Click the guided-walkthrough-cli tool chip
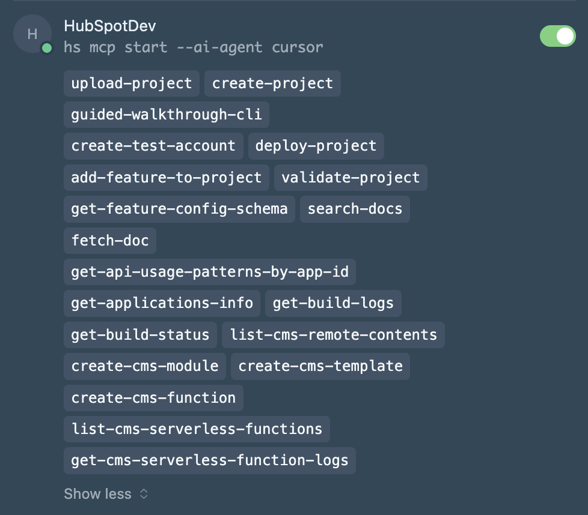 tap(167, 114)
